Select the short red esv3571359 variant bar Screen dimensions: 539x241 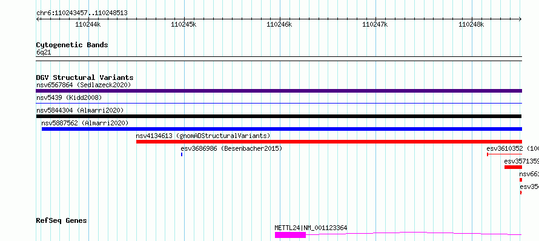(x=513, y=167)
